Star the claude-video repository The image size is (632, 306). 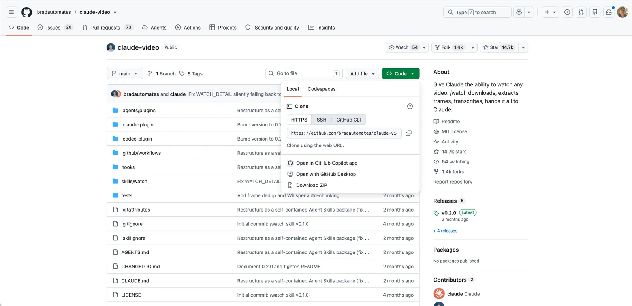click(499, 47)
